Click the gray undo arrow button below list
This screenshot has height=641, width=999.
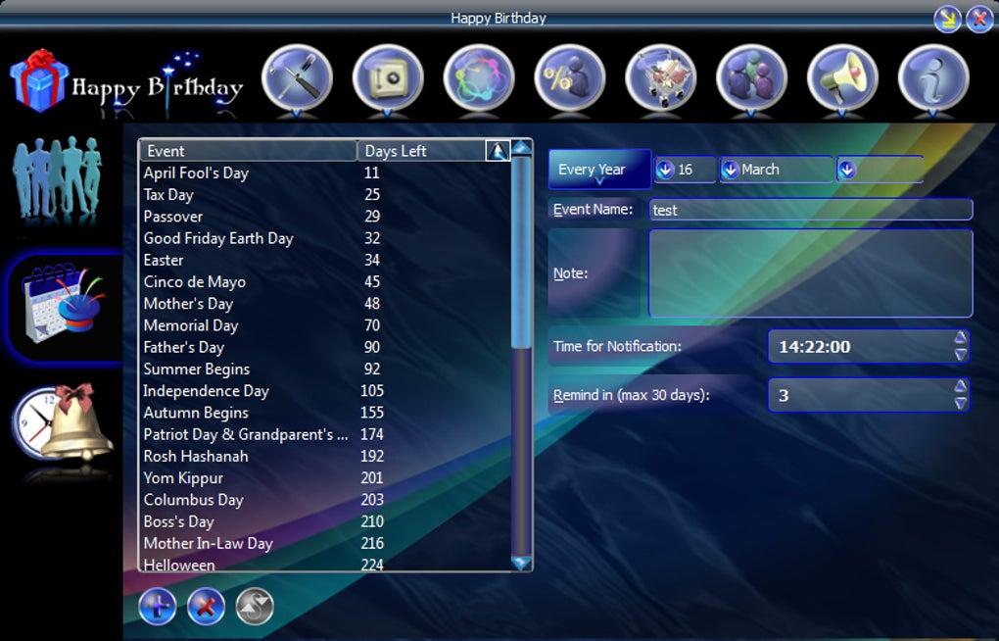(255, 606)
